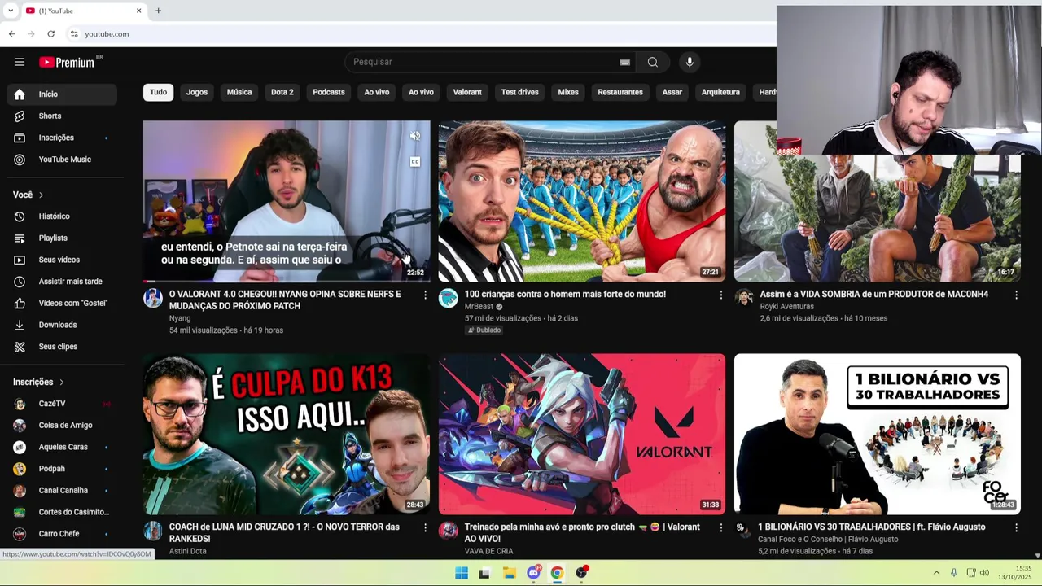Open the on-screen keyboard in search box
The width and height of the screenshot is (1042, 586).
(624, 62)
